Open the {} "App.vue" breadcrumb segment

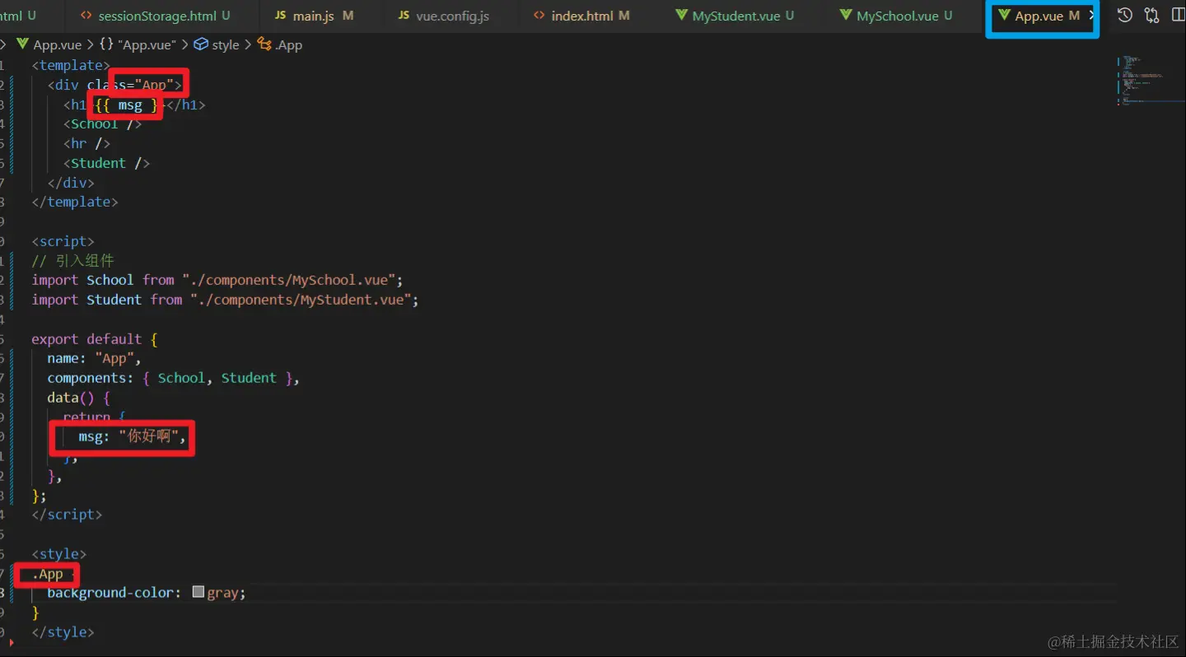click(x=137, y=45)
